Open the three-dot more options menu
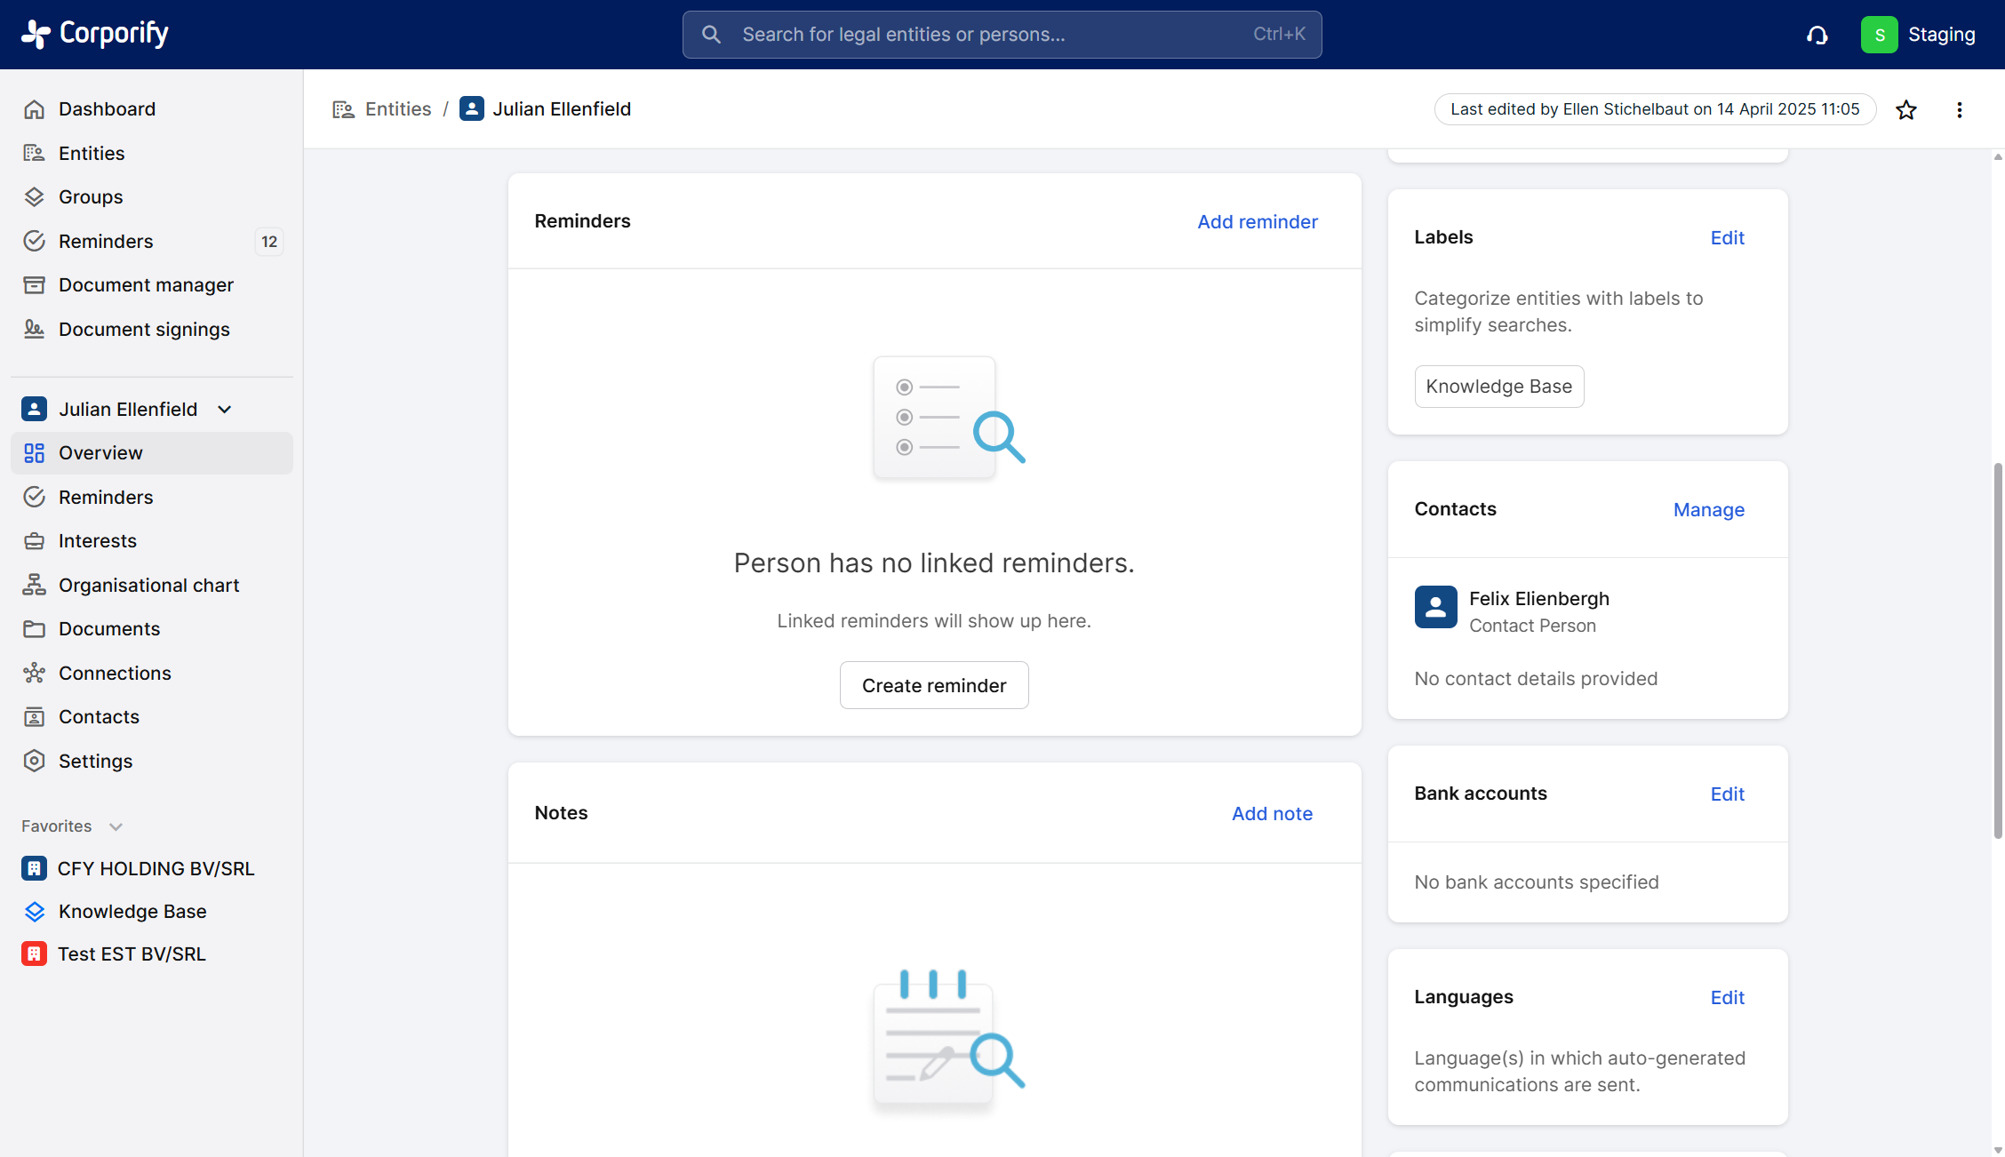Screen dimensions: 2005x1157 (x=1959, y=109)
